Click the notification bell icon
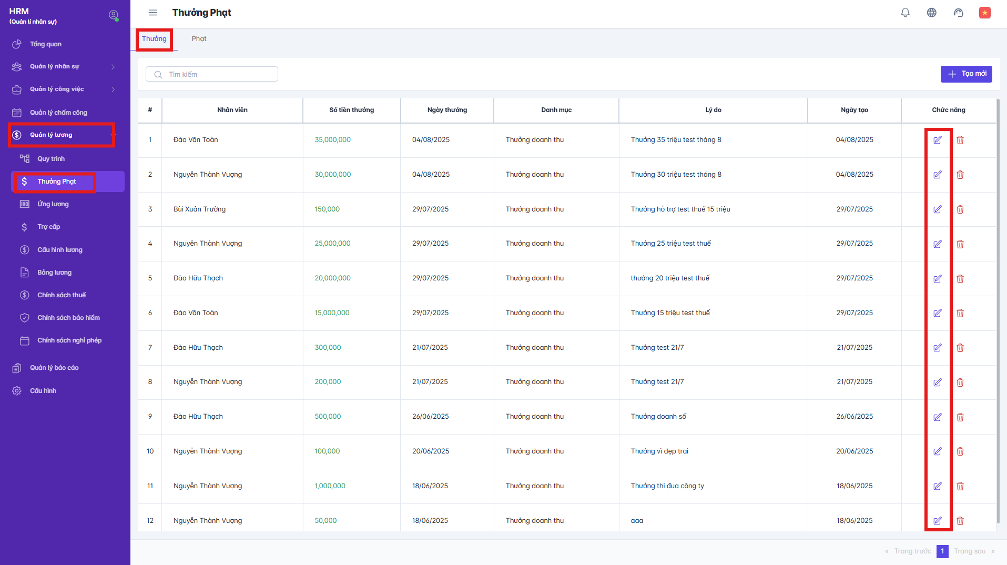This screenshot has height=565, width=1007. [905, 13]
